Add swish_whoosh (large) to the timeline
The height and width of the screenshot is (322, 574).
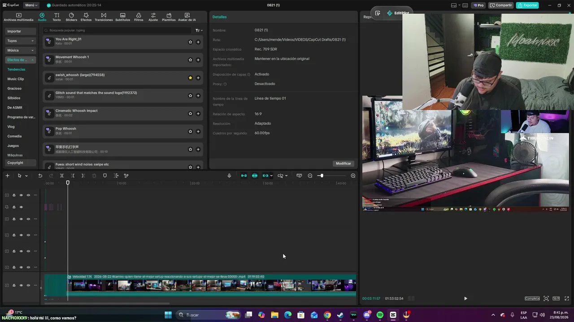coord(198,78)
